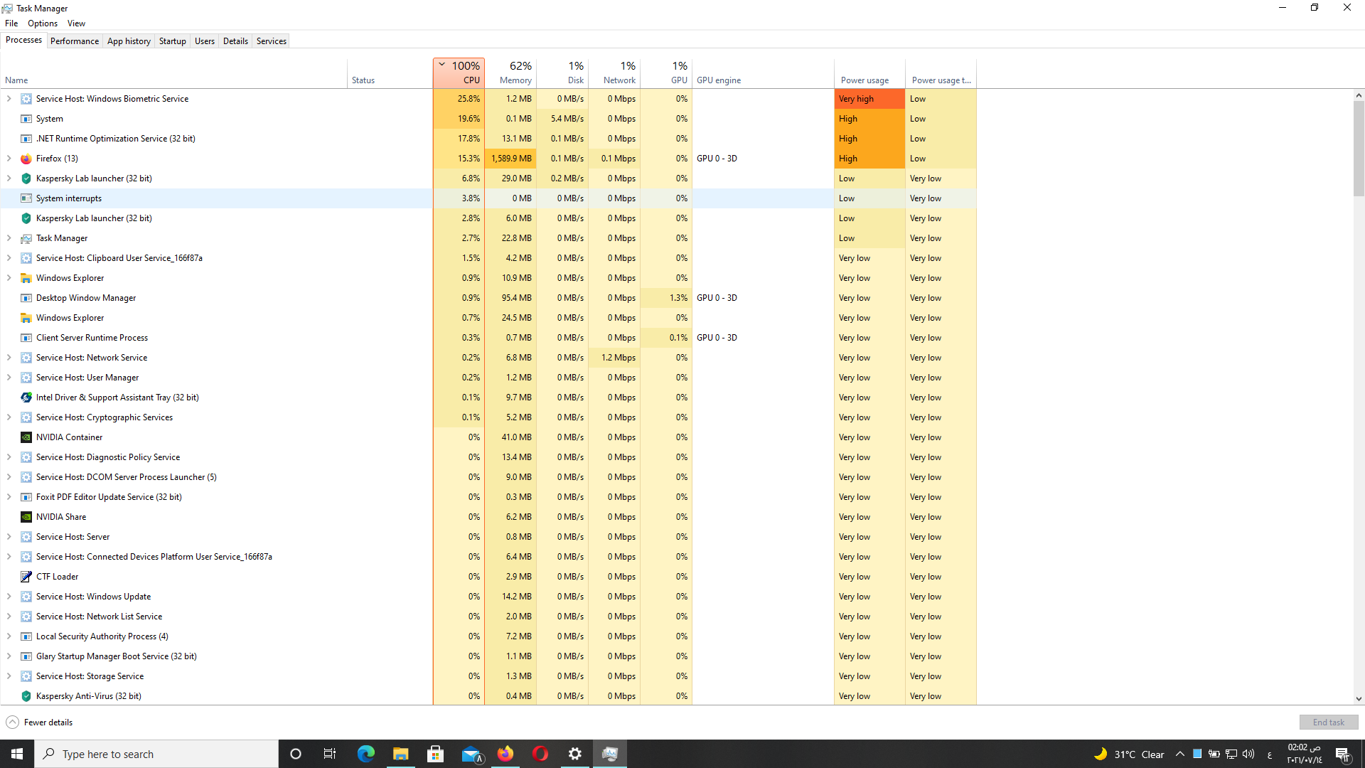Click the Task Manager process icon
This screenshot has height=768, width=1365.
pos(26,238)
